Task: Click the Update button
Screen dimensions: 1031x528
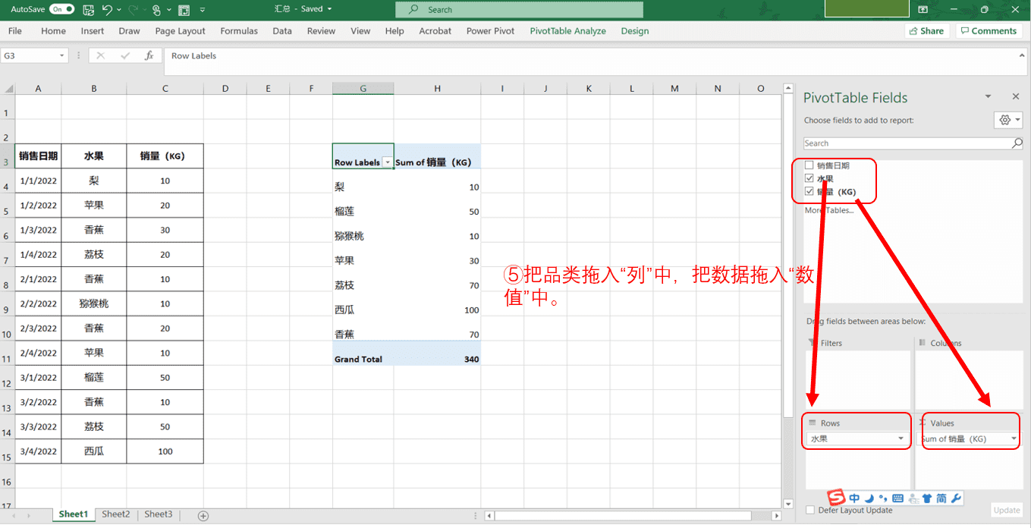Action: tap(1007, 510)
